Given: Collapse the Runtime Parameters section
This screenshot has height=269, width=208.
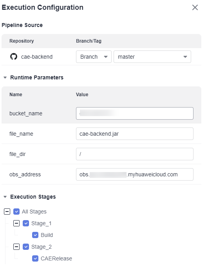Looking at the screenshot, I should coord(5,77).
